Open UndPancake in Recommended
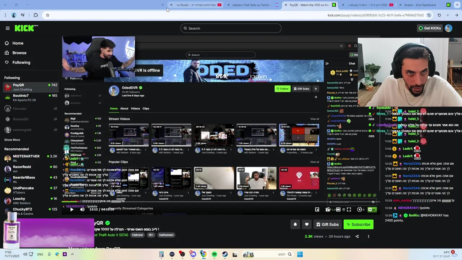 coord(31,190)
